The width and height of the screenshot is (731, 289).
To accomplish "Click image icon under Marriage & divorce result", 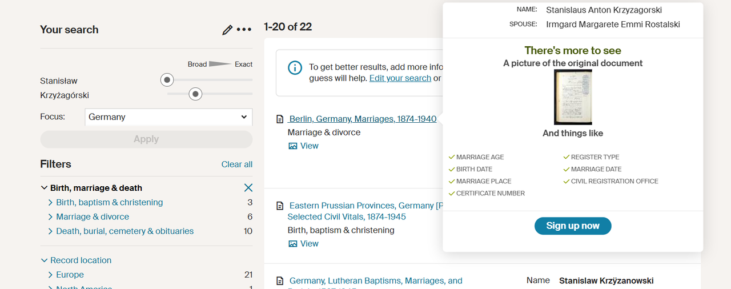I will (x=293, y=146).
